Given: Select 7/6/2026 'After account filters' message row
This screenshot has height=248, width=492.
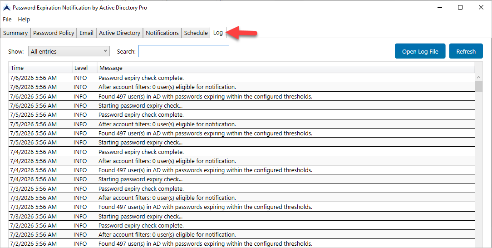Looking at the screenshot, I should (241, 87).
